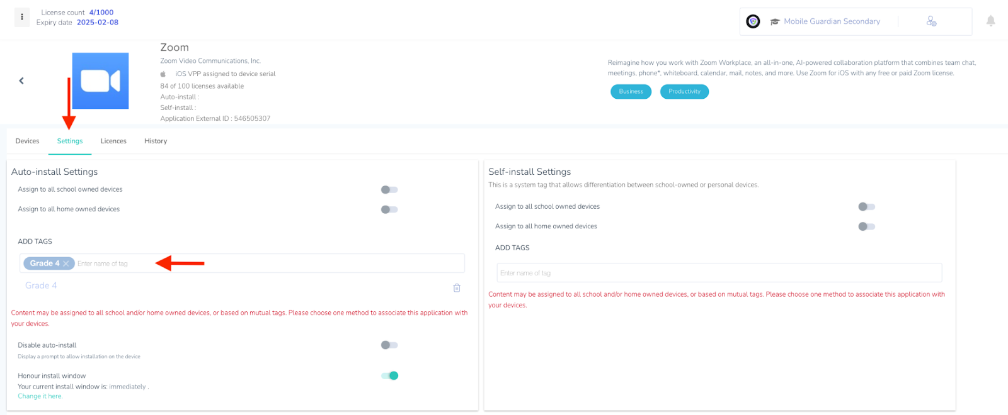Screen dimensions: 1008x415
Task: Switch to the Licences tab
Action: click(113, 141)
